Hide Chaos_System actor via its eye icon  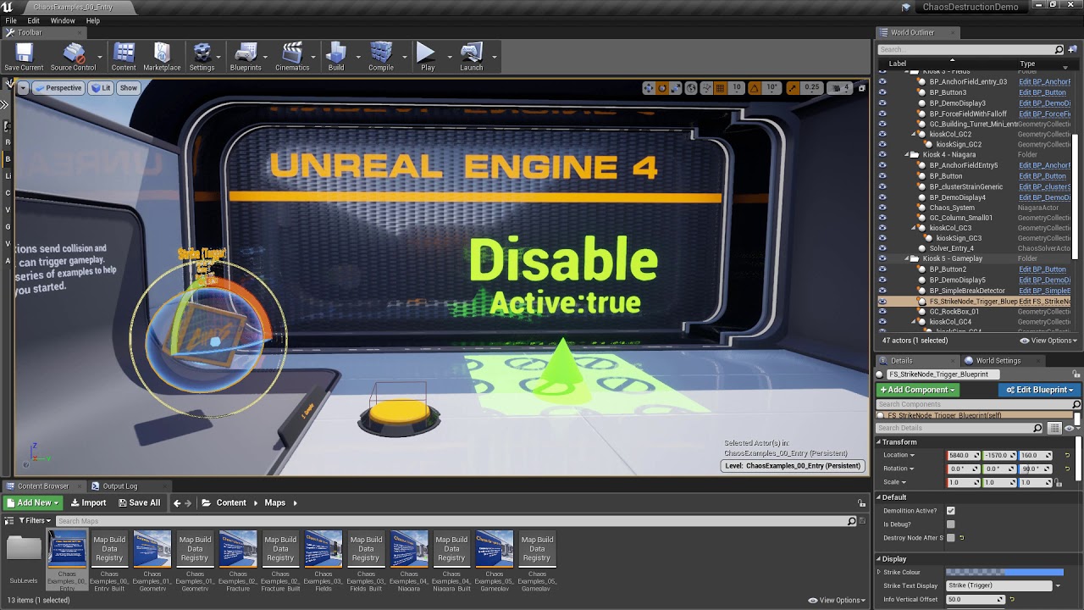coord(882,208)
